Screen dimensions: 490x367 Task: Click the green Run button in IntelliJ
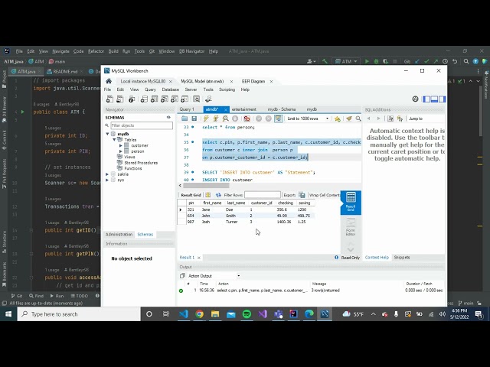click(367, 61)
